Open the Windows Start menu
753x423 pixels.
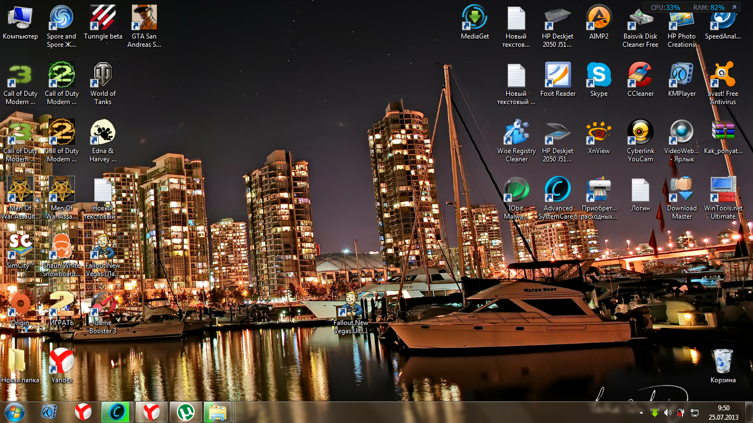click(x=15, y=412)
